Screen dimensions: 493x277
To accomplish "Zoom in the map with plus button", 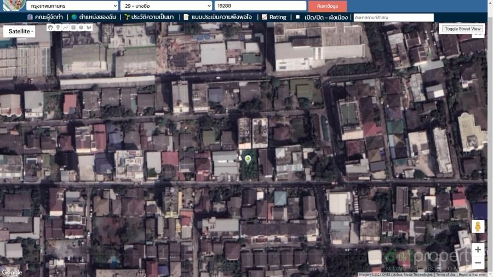I will pyautogui.click(x=478, y=250).
